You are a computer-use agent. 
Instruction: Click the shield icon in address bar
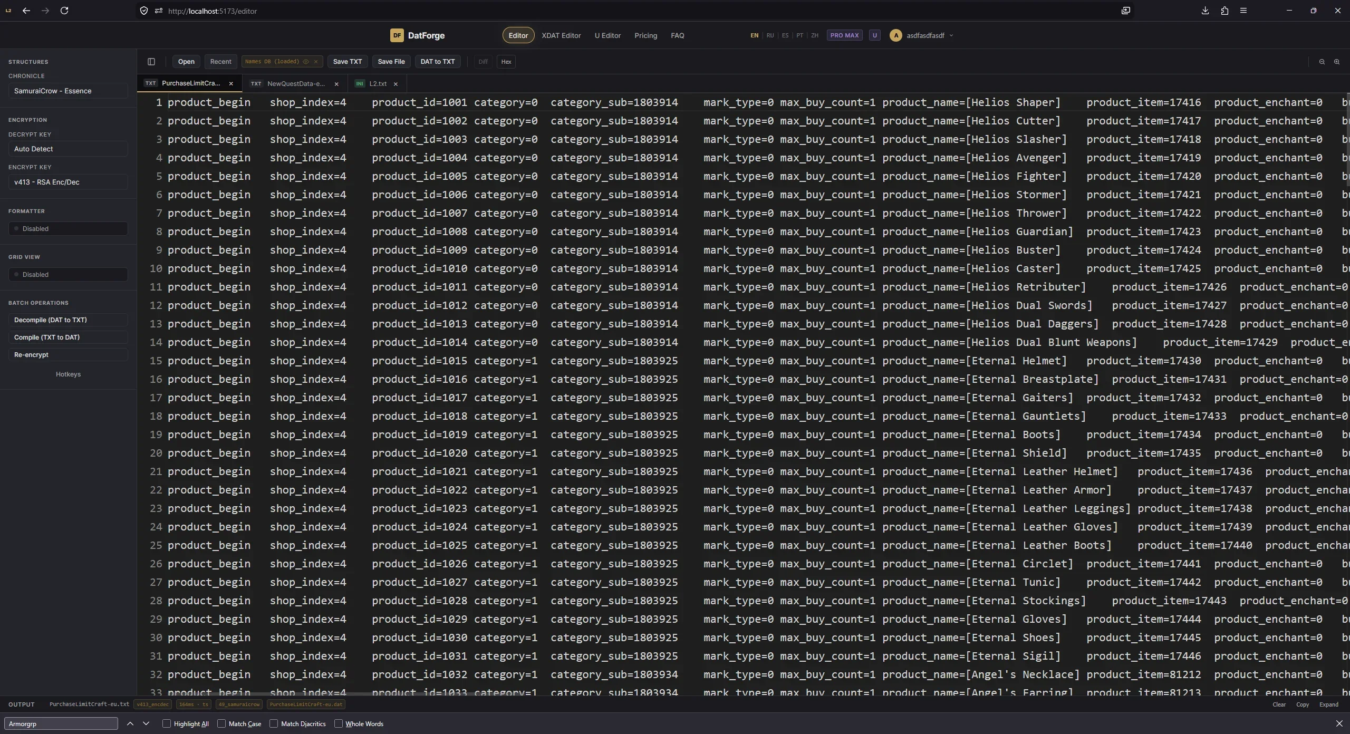click(x=144, y=11)
